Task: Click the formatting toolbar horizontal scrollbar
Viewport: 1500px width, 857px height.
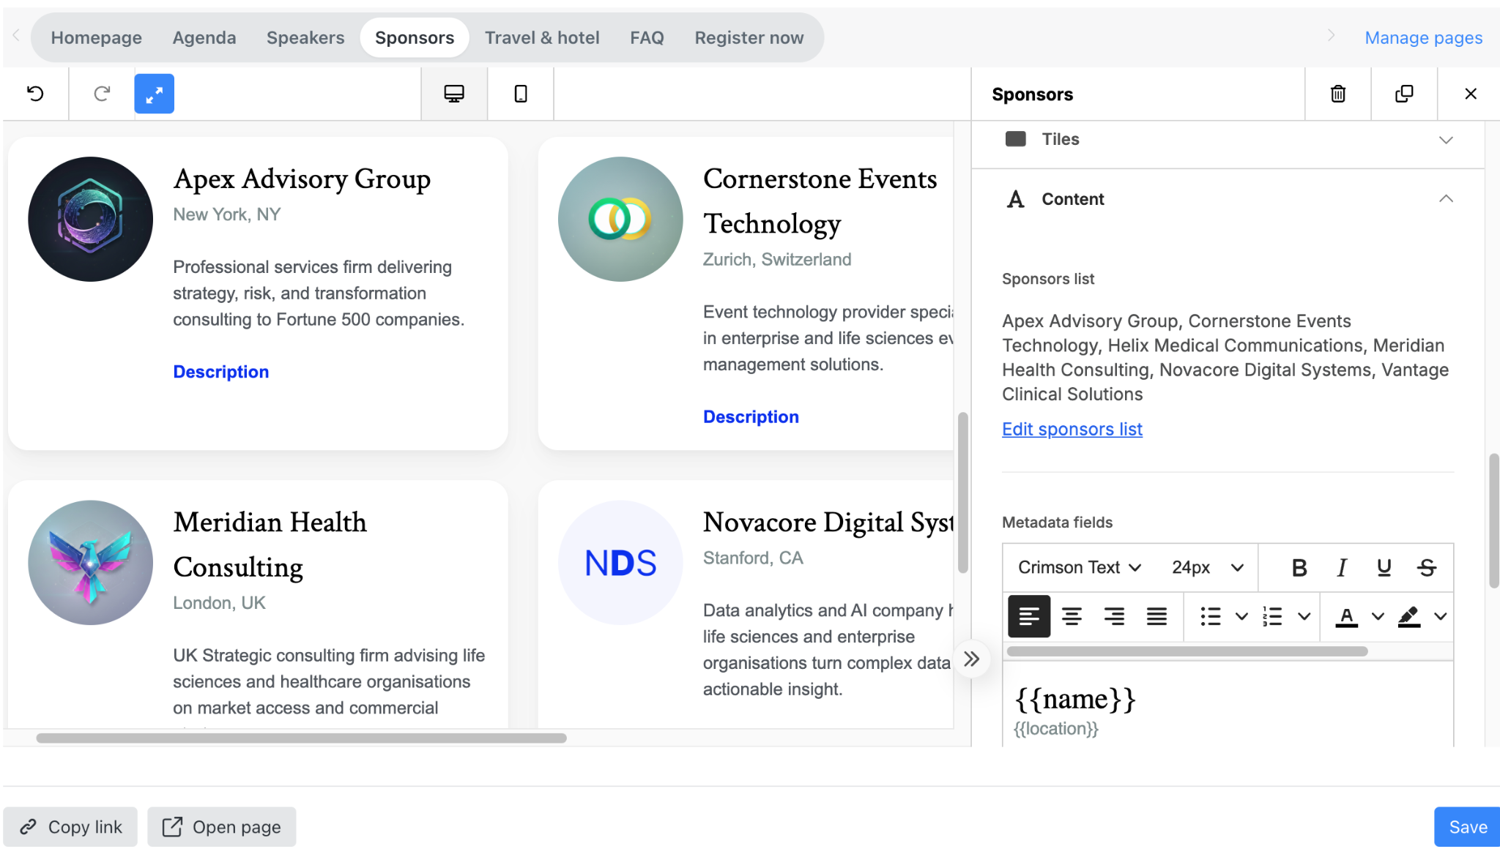Action: click(x=1187, y=651)
